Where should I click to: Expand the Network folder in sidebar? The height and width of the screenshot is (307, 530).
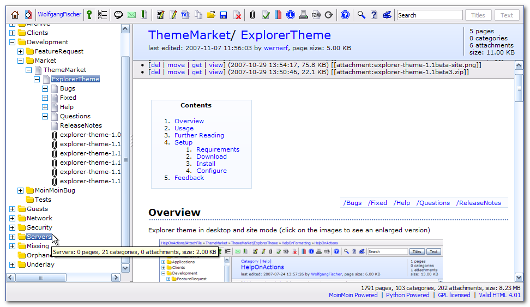pos(13,218)
